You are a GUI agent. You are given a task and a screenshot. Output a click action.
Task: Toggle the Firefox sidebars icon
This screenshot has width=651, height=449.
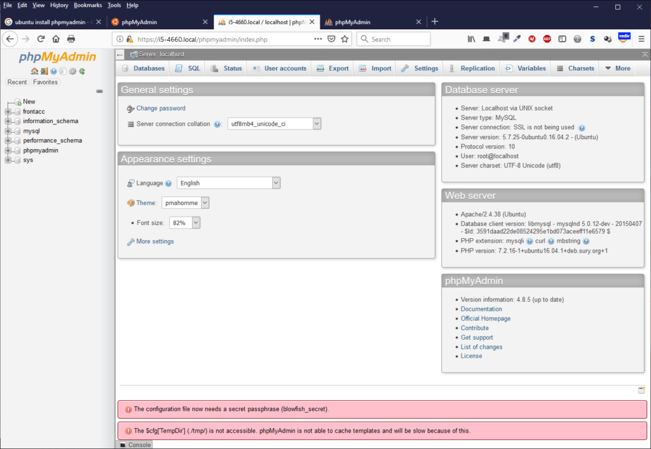point(562,39)
